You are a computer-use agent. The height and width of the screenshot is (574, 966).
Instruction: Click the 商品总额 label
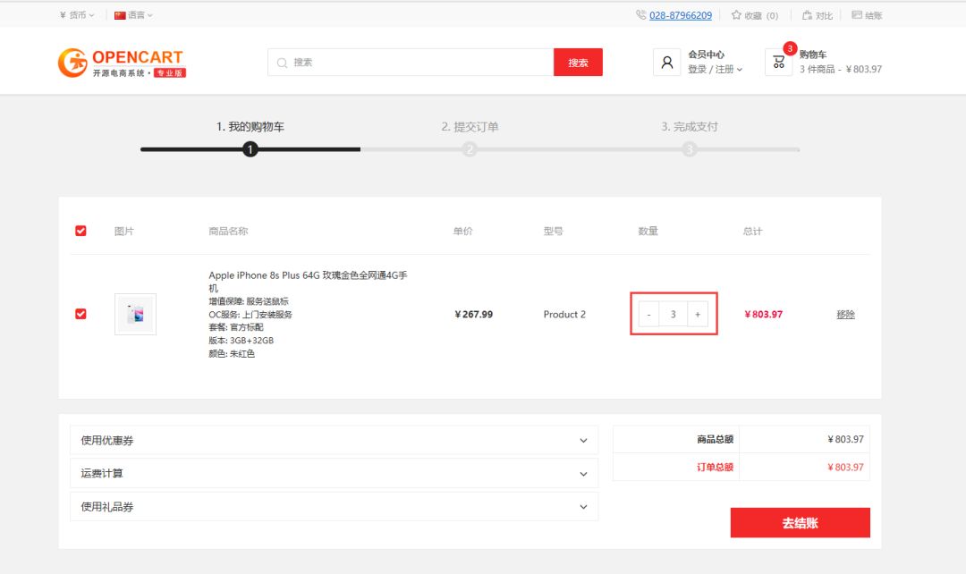pos(716,439)
